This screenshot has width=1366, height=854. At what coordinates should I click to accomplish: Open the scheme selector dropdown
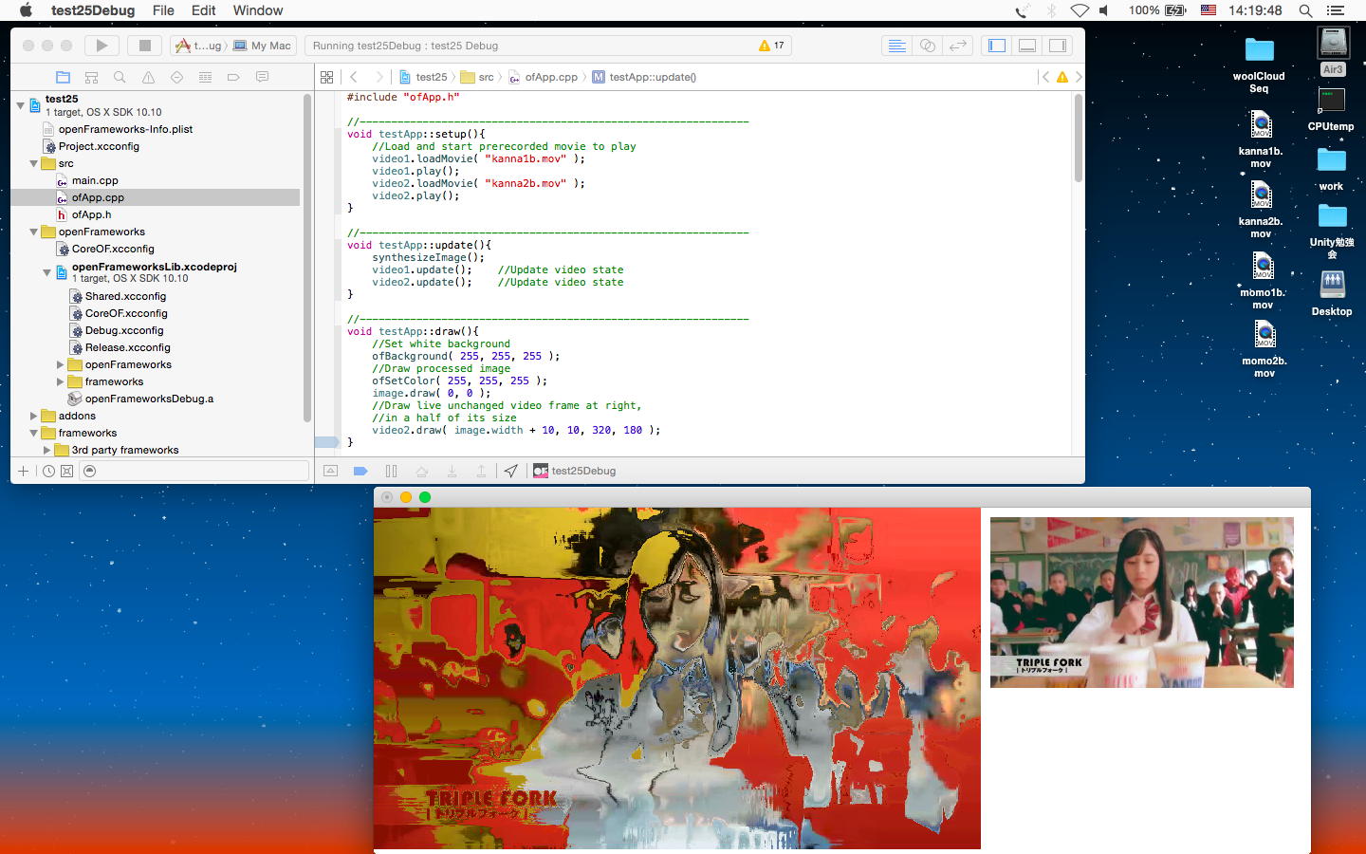coord(199,46)
